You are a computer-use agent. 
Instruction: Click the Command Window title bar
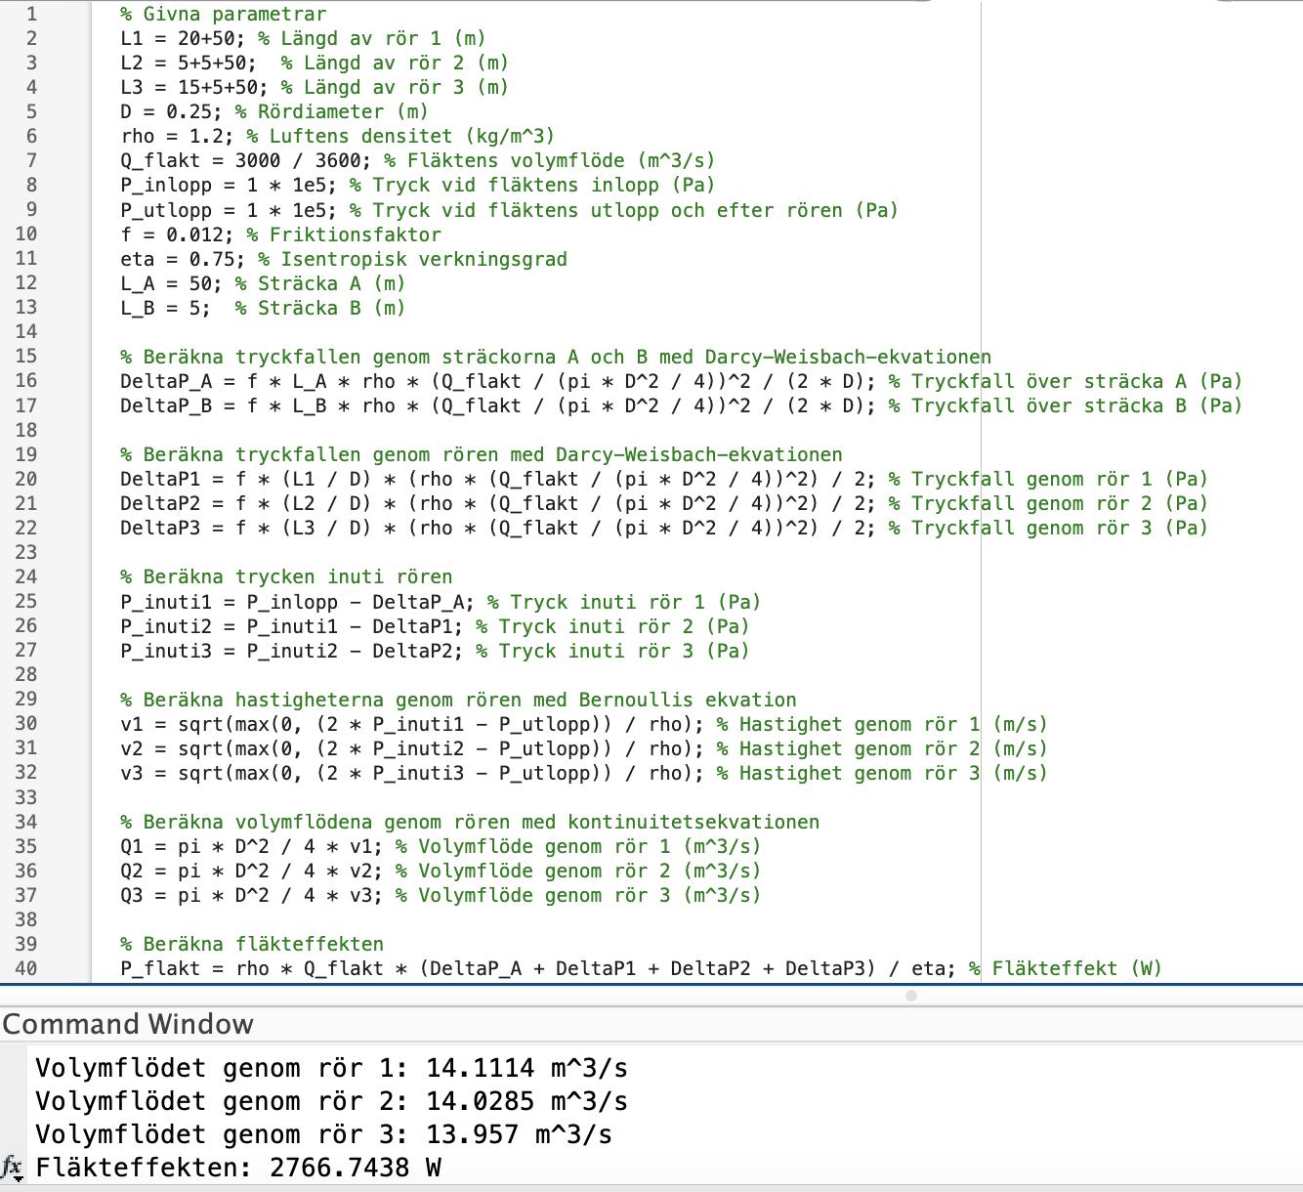click(128, 1024)
